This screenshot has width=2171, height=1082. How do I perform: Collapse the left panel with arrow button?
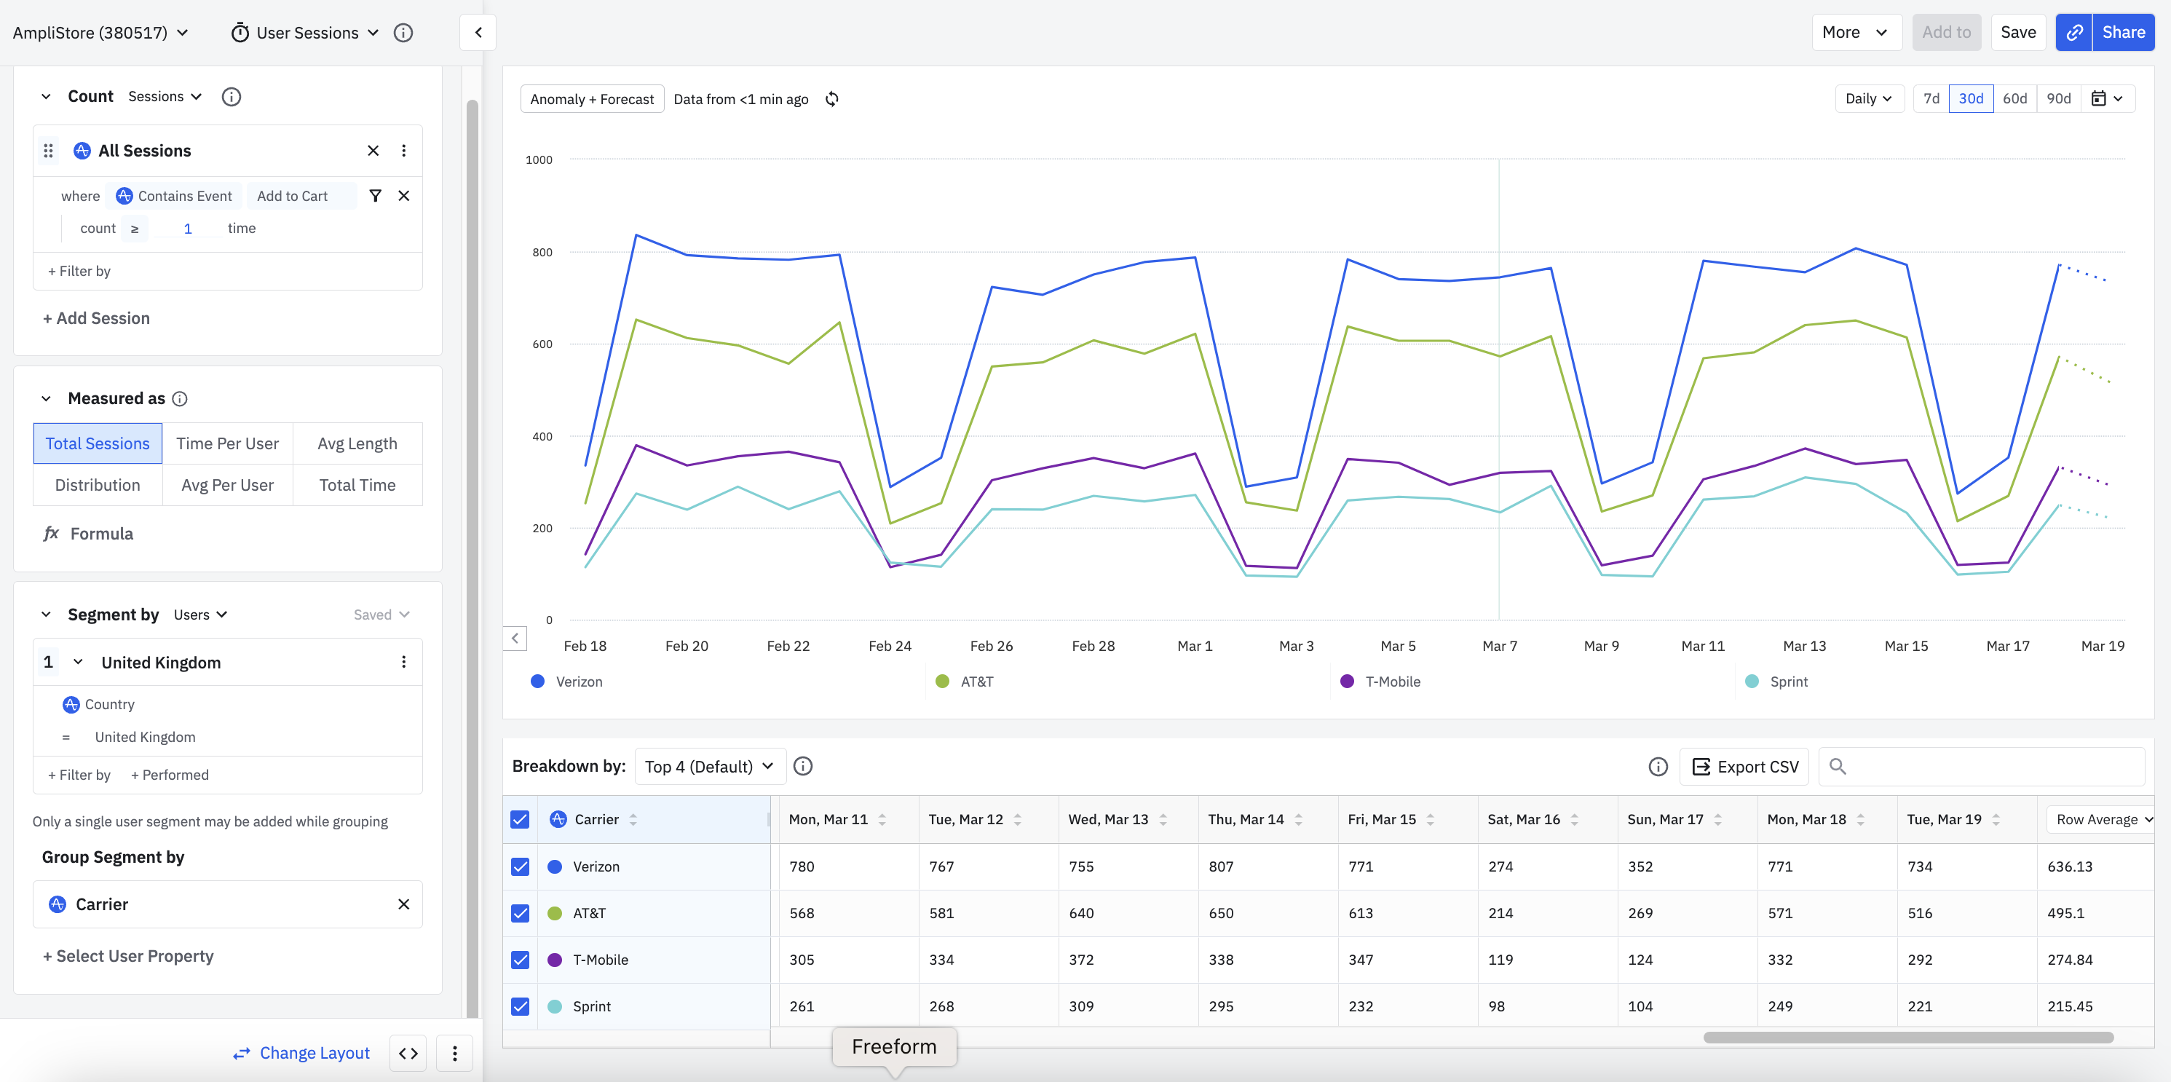(x=478, y=33)
